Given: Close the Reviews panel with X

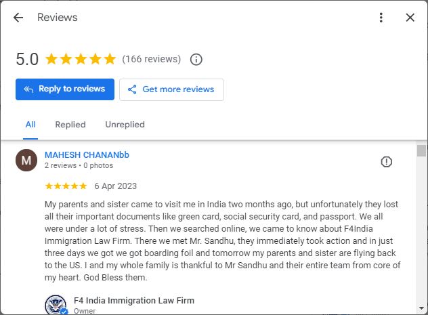Looking at the screenshot, I should (410, 18).
